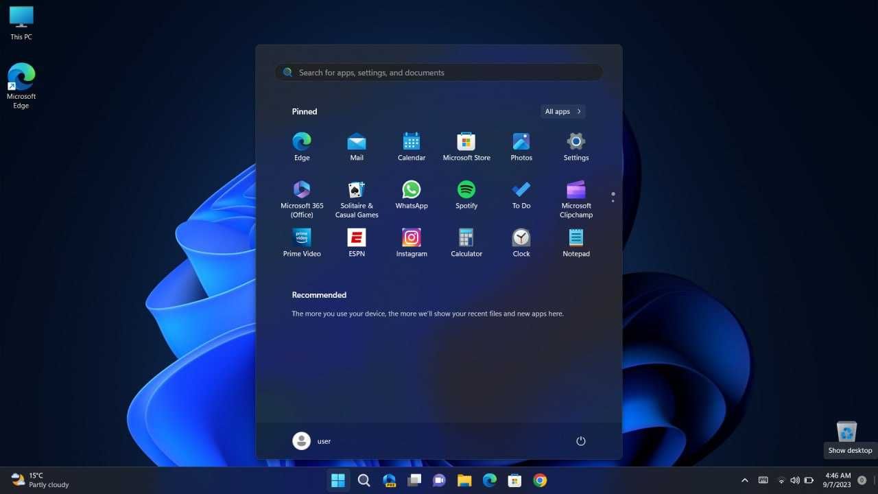Open Microsoft Store from pinned apps
Viewport: 878px width, 494px height.
click(x=466, y=148)
